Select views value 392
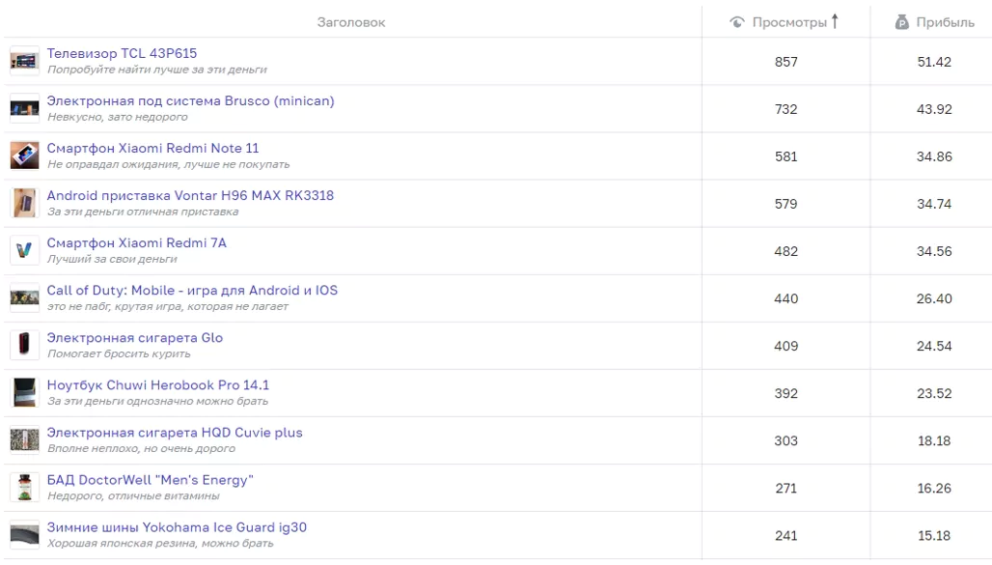992x565 pixels. [786, 394]
